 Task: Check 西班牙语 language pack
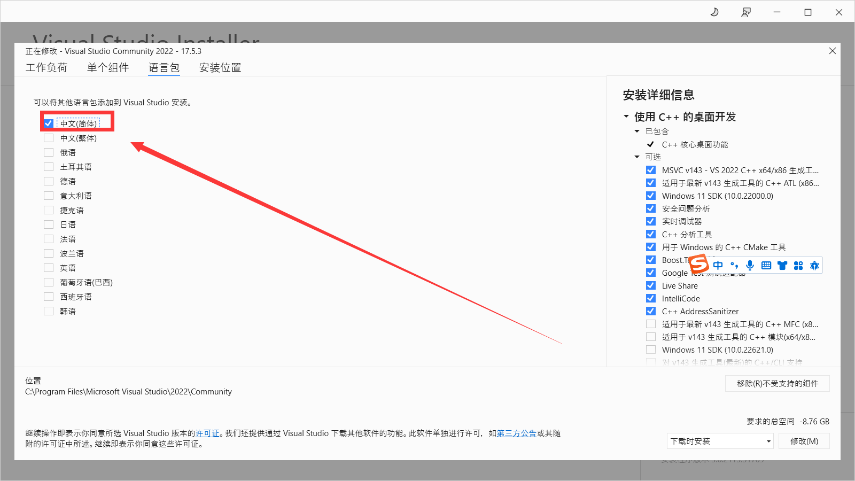tap(49, 297)
